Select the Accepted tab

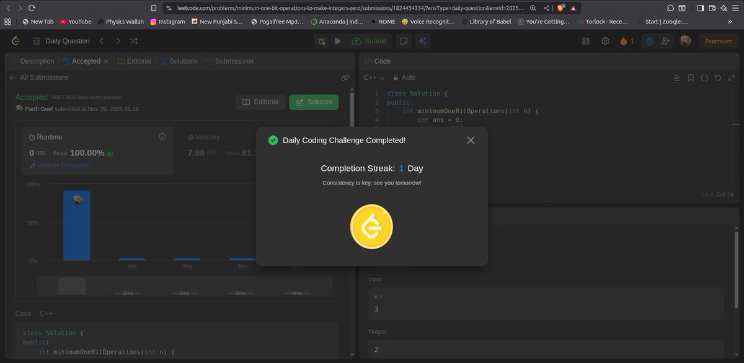pyautogui.click(x=81, y=61)
